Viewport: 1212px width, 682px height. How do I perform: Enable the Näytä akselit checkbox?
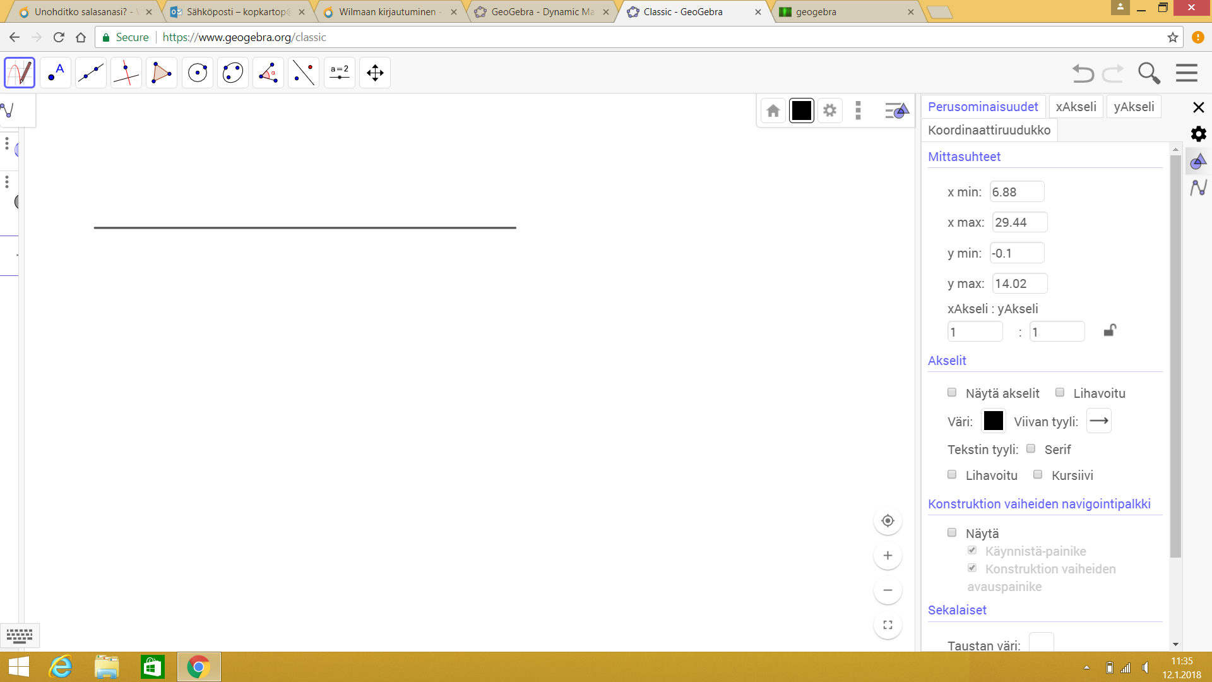[952, 393]
